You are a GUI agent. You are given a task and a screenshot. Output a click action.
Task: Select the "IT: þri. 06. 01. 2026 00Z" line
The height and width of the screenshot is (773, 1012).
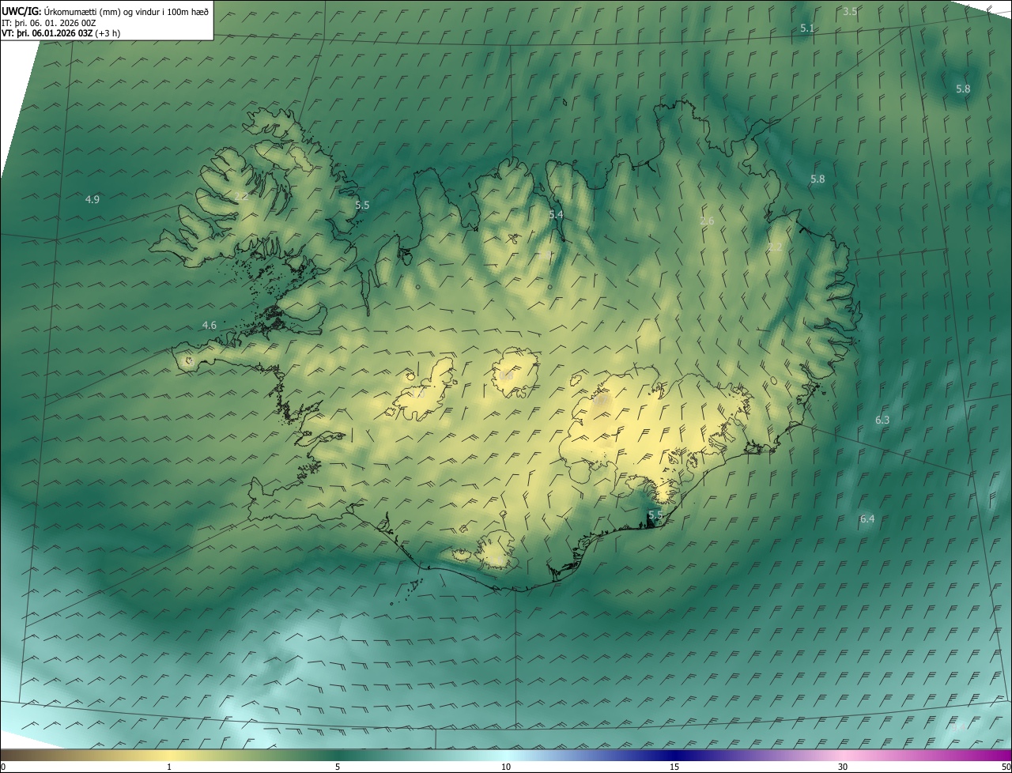tap(49, 22)
